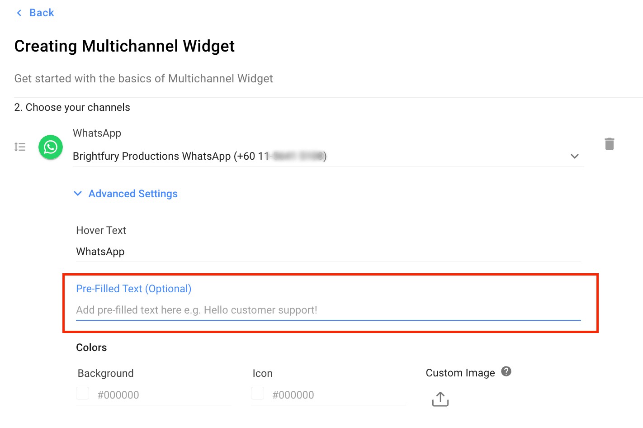Collapse Advanced Settings using its chevron
This screenshot has height=428, width=643.
click(78, 194)
